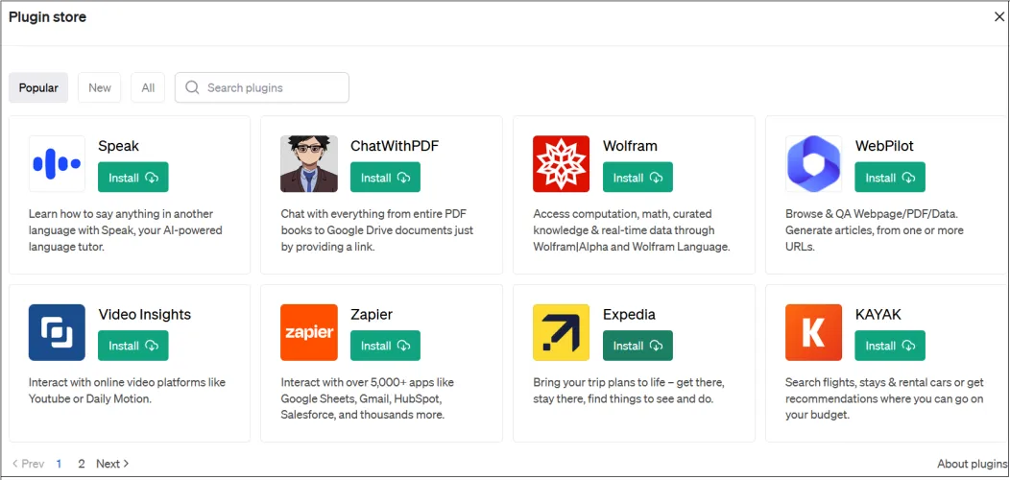1010x480 pixels.
Task: Install the KAYAK plugin
Action: click(890, 346)
